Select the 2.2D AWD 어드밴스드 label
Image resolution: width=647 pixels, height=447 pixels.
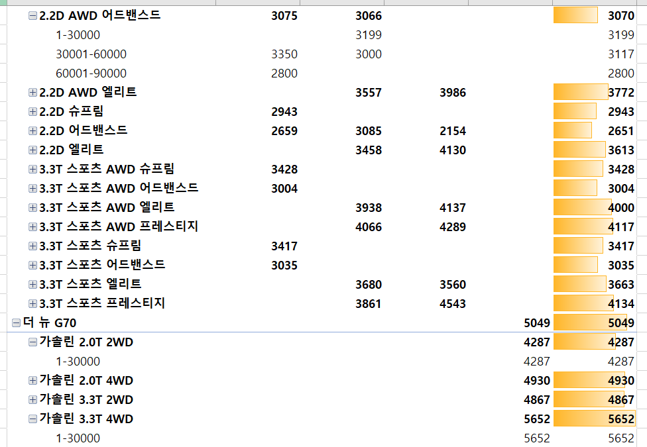(x=100, y=16)
